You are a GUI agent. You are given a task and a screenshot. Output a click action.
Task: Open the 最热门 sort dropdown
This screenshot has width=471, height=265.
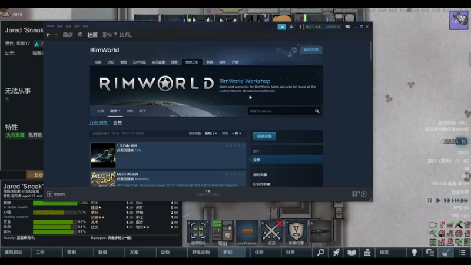coord(211,134)
